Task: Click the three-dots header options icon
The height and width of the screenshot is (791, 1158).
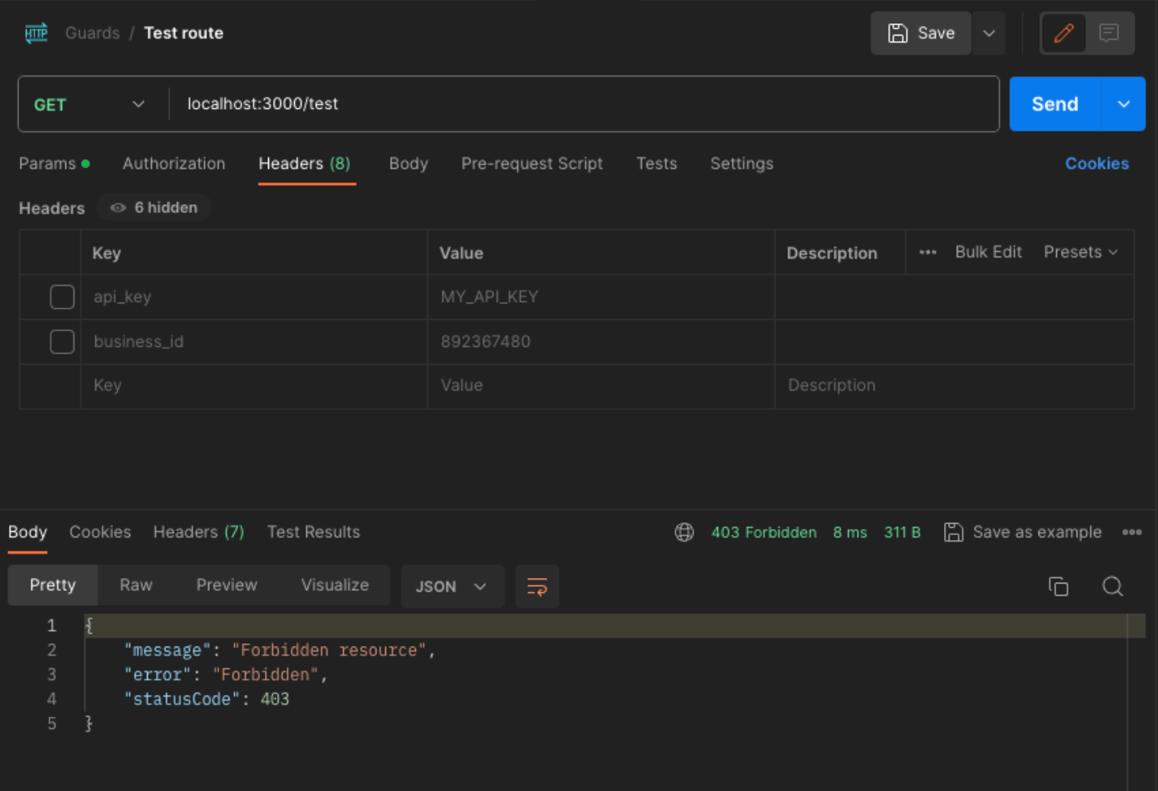Action: 928,252
